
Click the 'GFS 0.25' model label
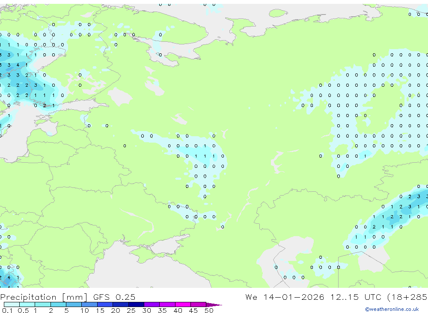pyautogui.click(x=114, y=297)
